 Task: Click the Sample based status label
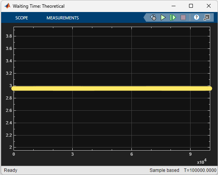point(164,170)
